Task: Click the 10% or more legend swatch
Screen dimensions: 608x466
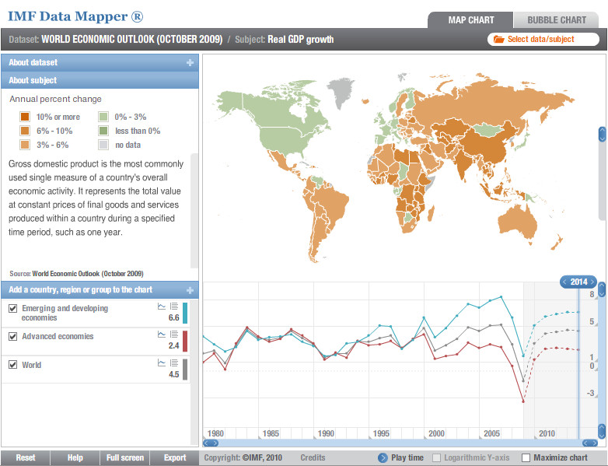Action: click(x=25, y=117)
